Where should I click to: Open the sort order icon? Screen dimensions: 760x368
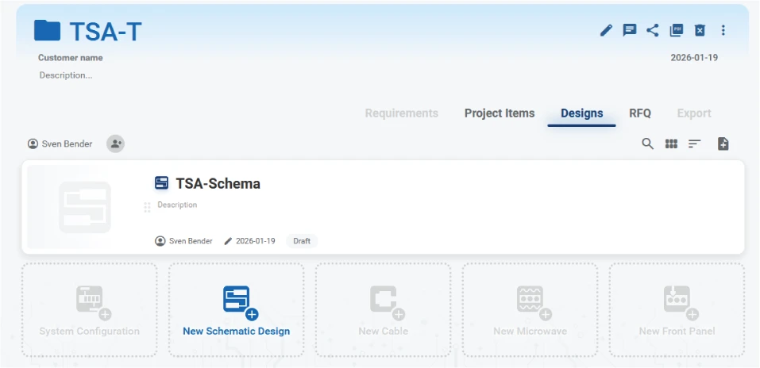tap(695, 144)
